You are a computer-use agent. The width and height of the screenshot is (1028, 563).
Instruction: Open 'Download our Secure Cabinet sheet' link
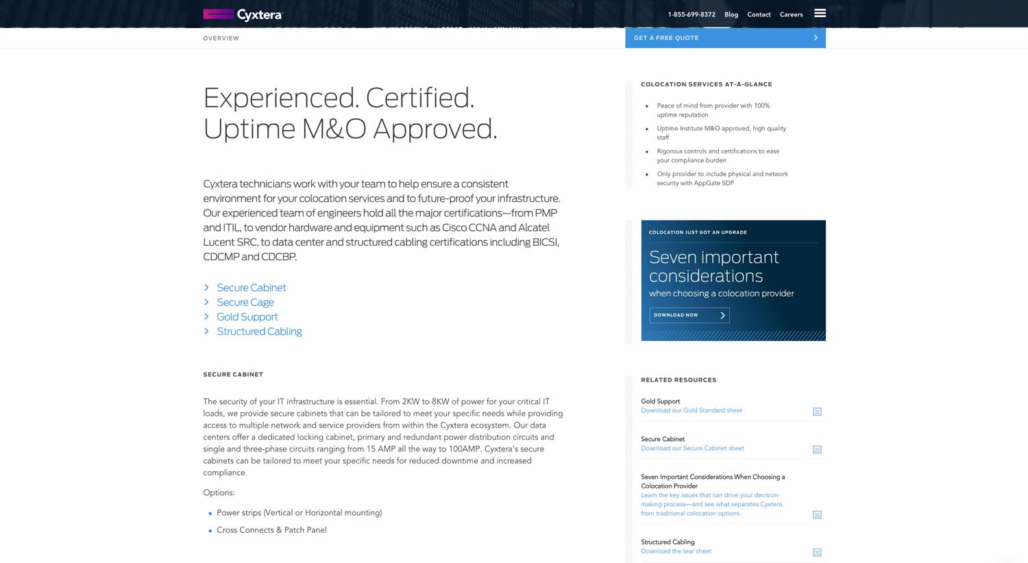click(x=692, y=448)
